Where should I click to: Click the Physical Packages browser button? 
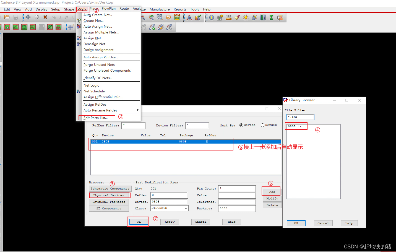109,202
